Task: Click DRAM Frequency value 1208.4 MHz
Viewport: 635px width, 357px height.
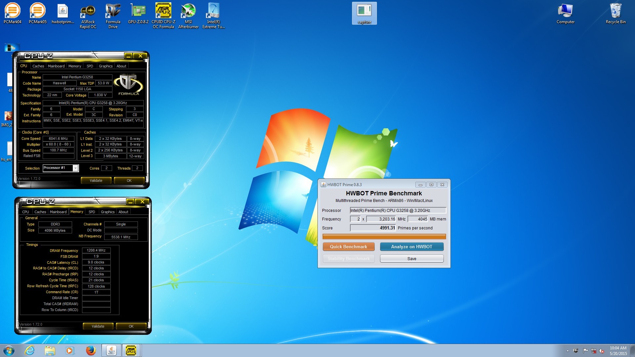Action: coord(96,250)
